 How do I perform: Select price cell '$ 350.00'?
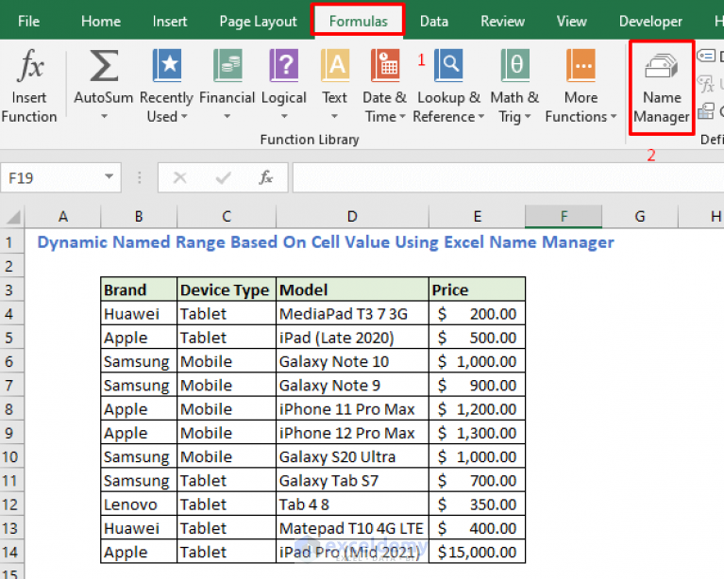coord(478,505)
